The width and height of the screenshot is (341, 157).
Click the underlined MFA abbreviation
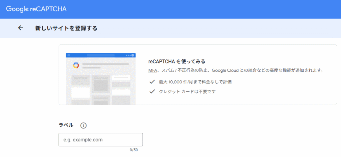pyautogui.click(x=152, y=70)
